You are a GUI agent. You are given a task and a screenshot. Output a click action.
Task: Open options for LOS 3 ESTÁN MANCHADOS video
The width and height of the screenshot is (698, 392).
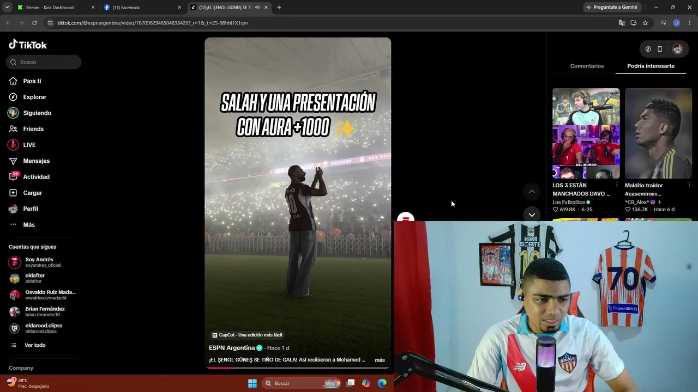point(616,185)
